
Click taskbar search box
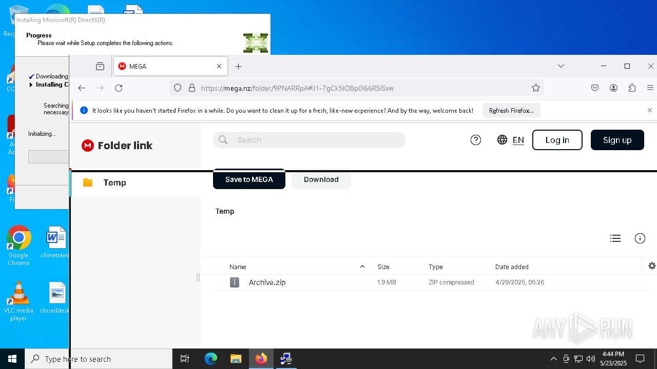[x=99, y=359]
